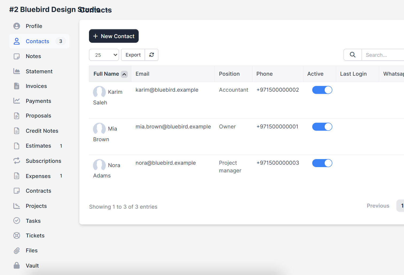This screenshot has height=275, width=404.
Task: Go to Estimates in the sidebar
Action: point(39,146)
